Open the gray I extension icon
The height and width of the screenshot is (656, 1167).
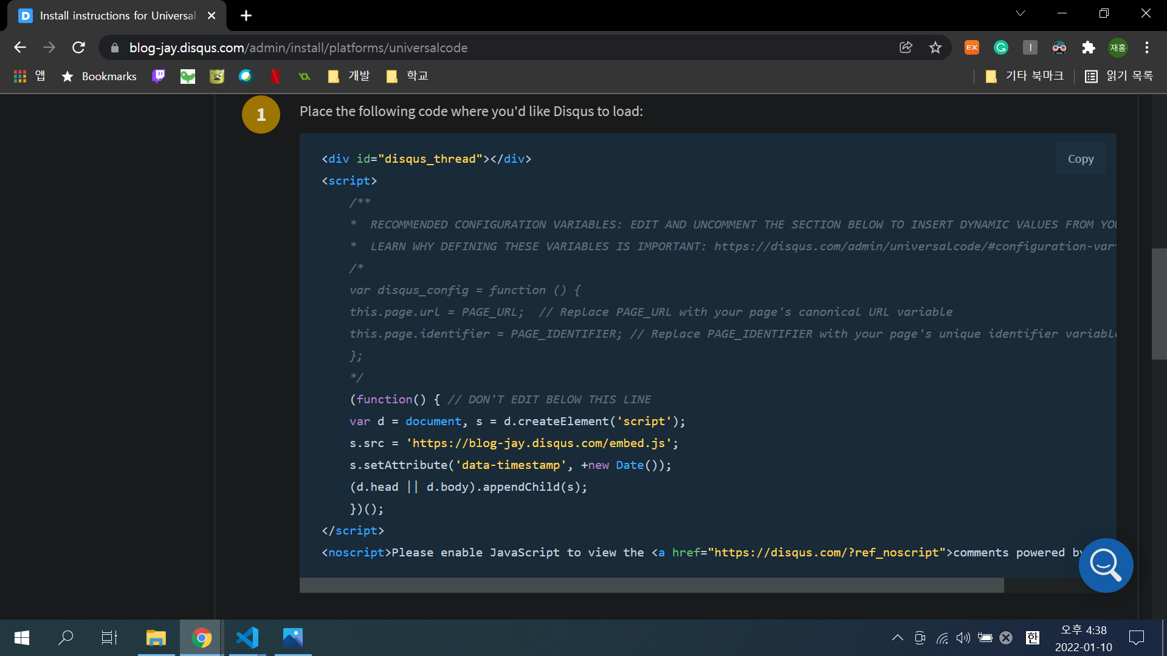click(1030, 47)
